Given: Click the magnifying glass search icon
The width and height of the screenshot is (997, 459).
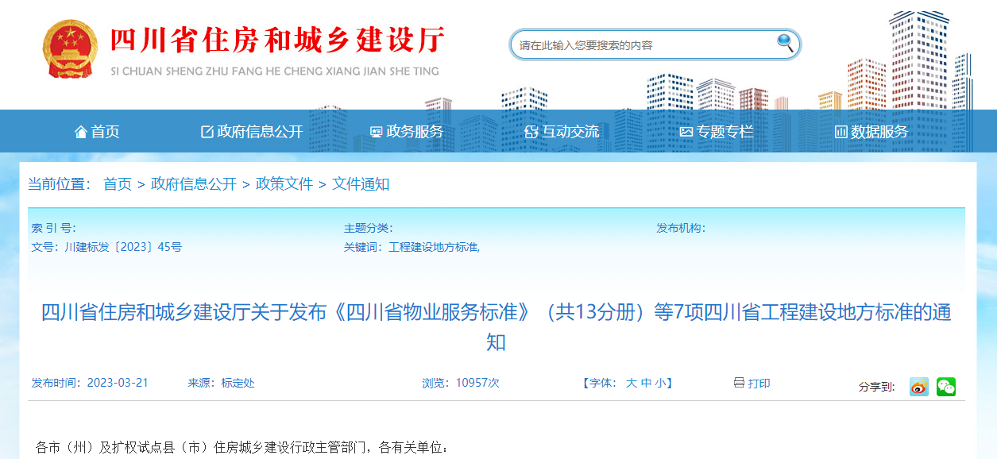Looking at the screenshot, I should (784, 44).
